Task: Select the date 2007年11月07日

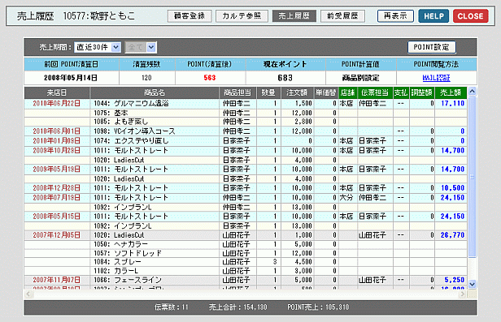Action: point(57,280)
